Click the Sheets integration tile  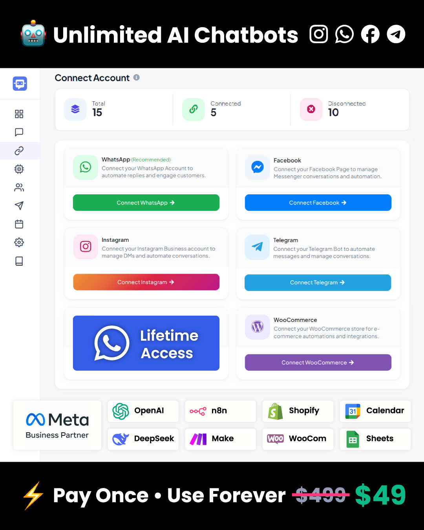[x=375, y=439]
